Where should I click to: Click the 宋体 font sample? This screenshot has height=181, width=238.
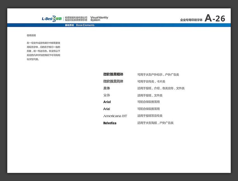coord(107,95)
